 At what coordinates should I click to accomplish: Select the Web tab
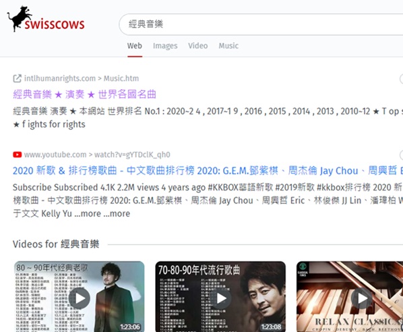(135, 46)
